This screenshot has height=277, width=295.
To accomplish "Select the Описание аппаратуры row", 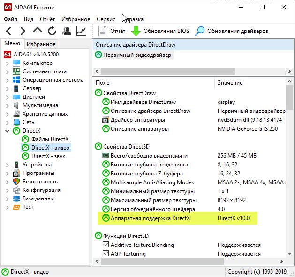I will pyautogui.click(x=190, y=129).
